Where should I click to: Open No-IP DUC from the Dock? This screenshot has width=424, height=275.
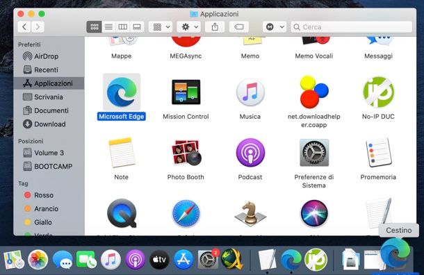316,260
